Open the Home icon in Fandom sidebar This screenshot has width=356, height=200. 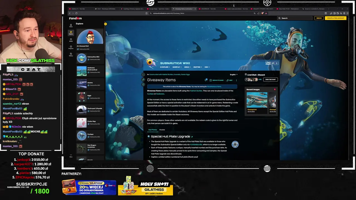71,25
